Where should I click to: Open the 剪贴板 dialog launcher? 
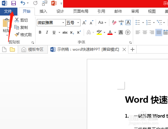33,43
